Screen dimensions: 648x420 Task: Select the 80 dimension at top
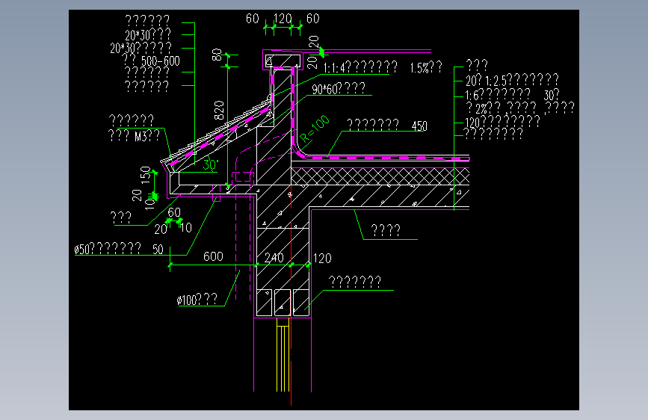(217, 55)
